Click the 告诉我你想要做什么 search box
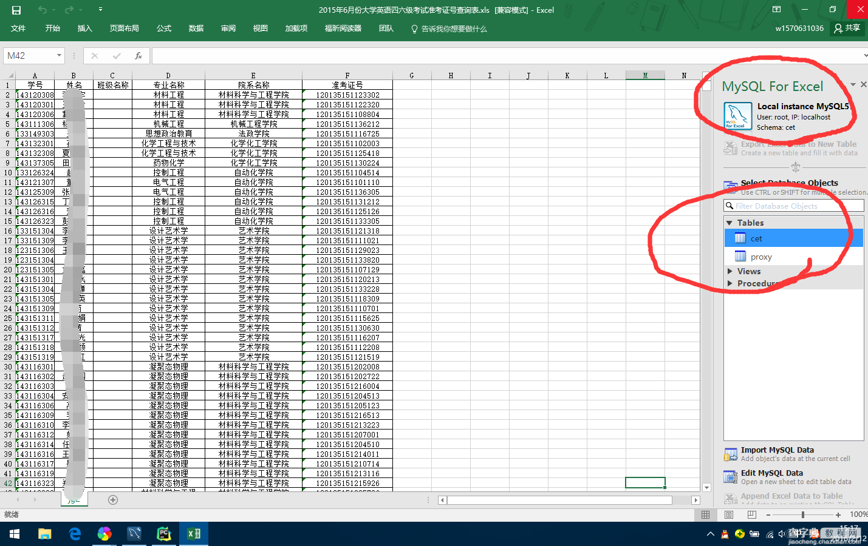868x546 pixels. tap(449, 29)
